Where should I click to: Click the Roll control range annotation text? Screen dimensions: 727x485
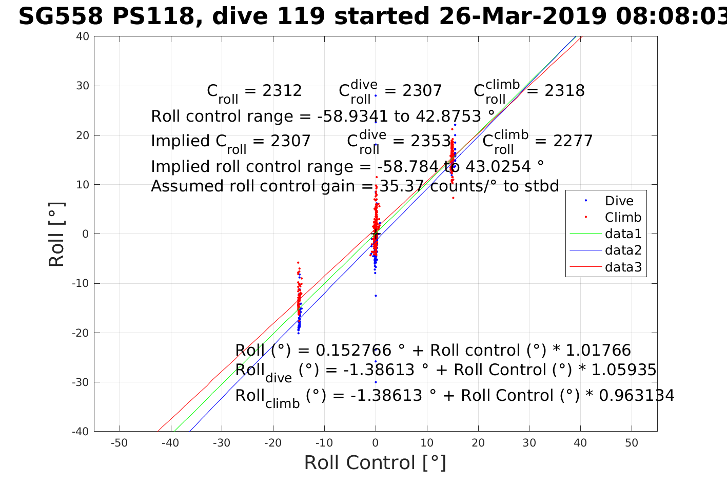click(x=323, y=117)
